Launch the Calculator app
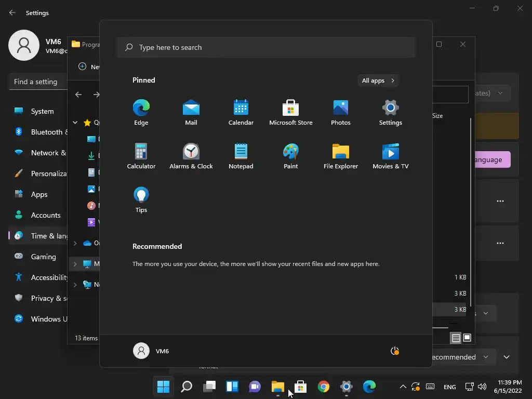This screenshot has width=532, height=399. 141,156
